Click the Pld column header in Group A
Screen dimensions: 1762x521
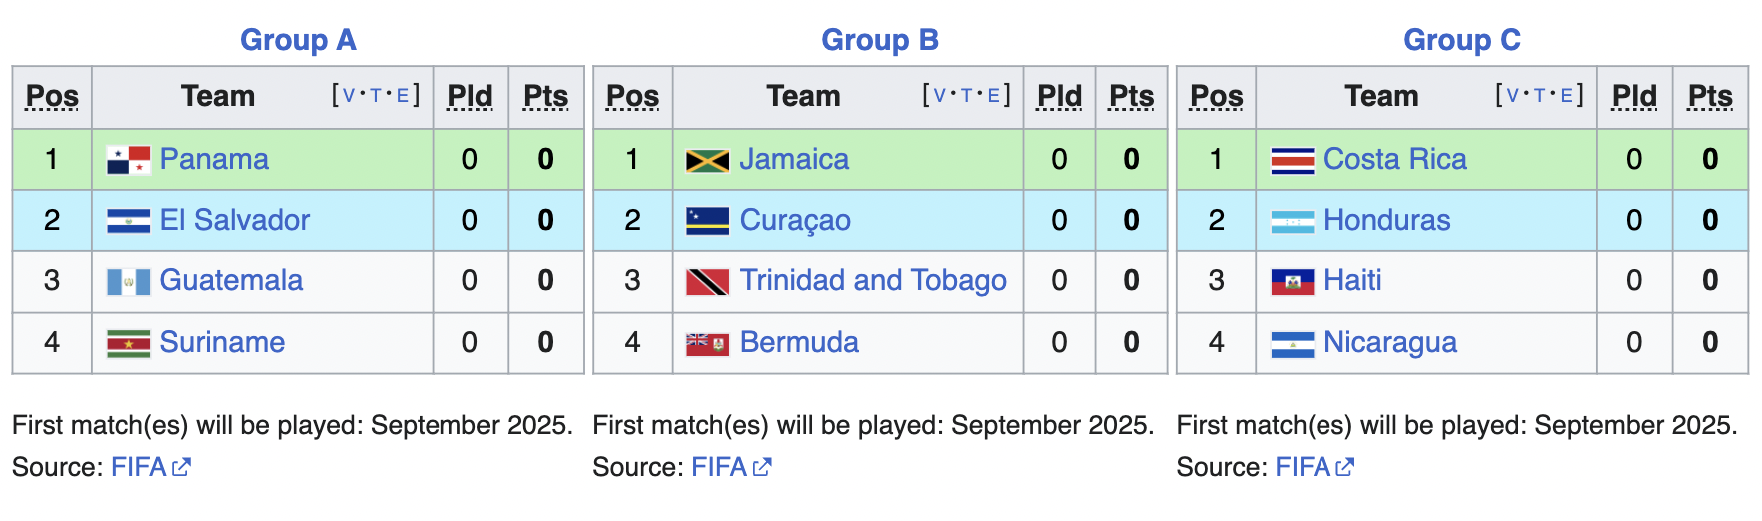point(470,96)
